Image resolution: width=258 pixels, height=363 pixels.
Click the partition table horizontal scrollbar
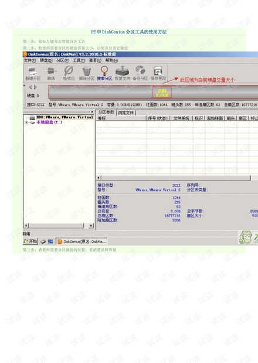176,177
